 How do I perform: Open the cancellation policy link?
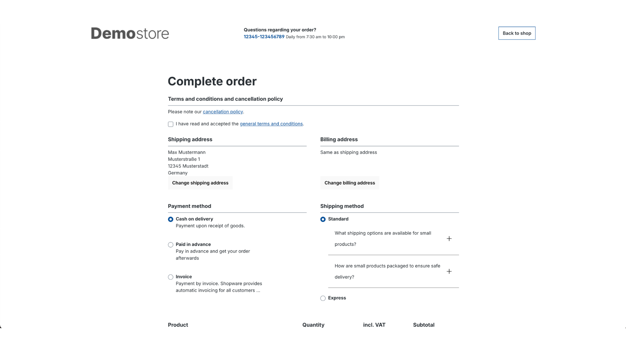pyautogui.click(x=223, y=112)
